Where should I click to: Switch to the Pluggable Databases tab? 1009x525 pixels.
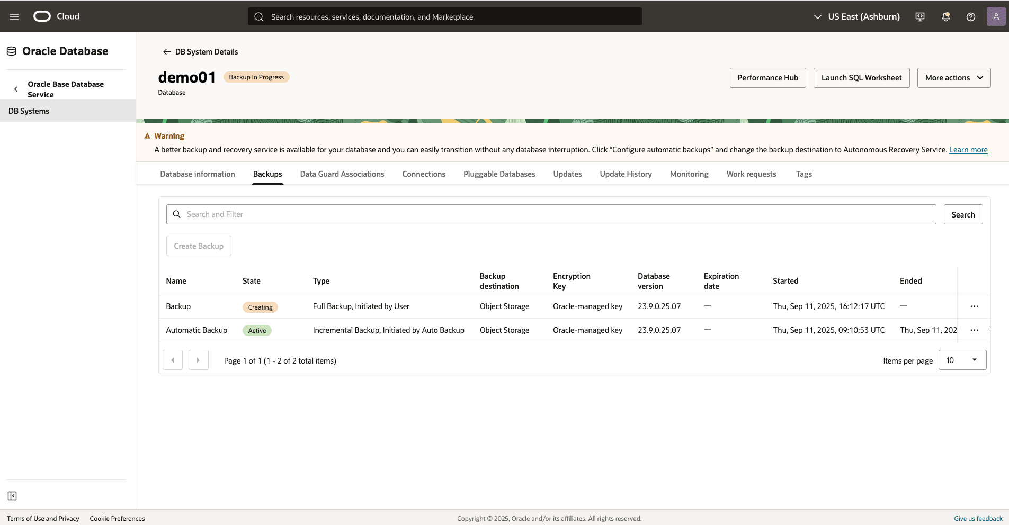click(x=499, y=174)
